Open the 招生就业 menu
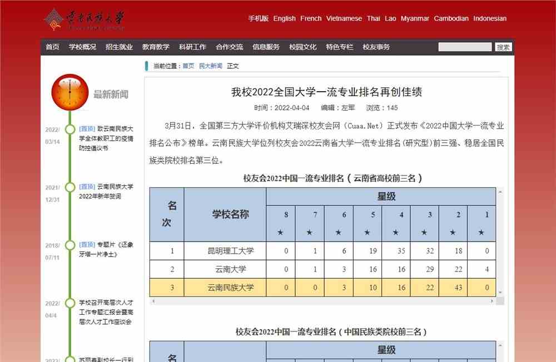Screen dimensions: 556x362 click(x=119, y=47)
